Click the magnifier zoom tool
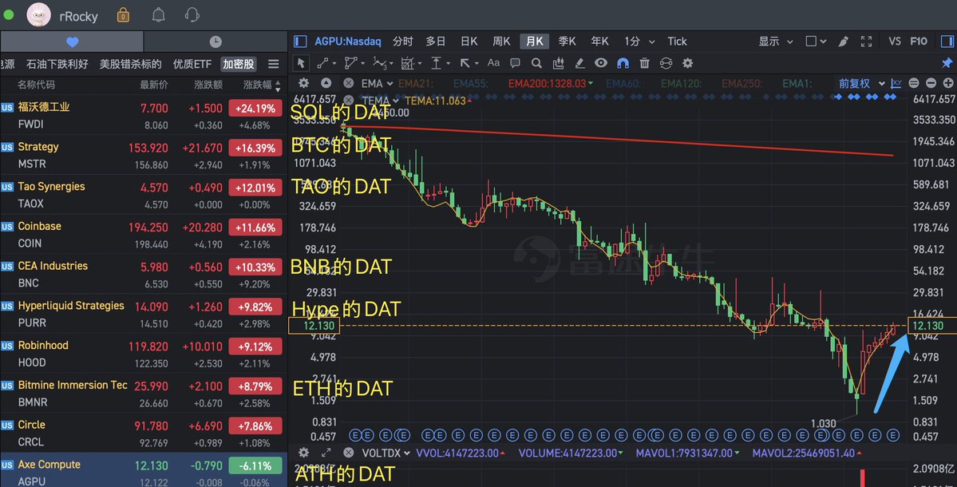 click(536, 63)
